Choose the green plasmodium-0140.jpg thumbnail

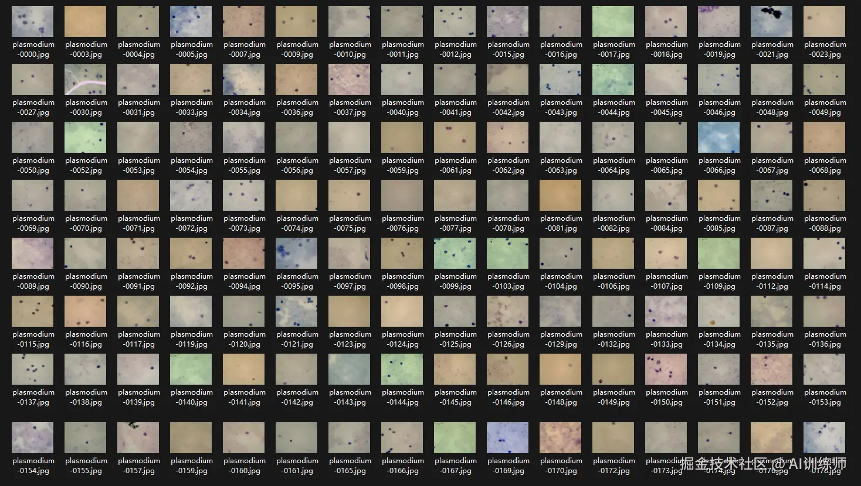pyautogui.click(x=191, y=369)
